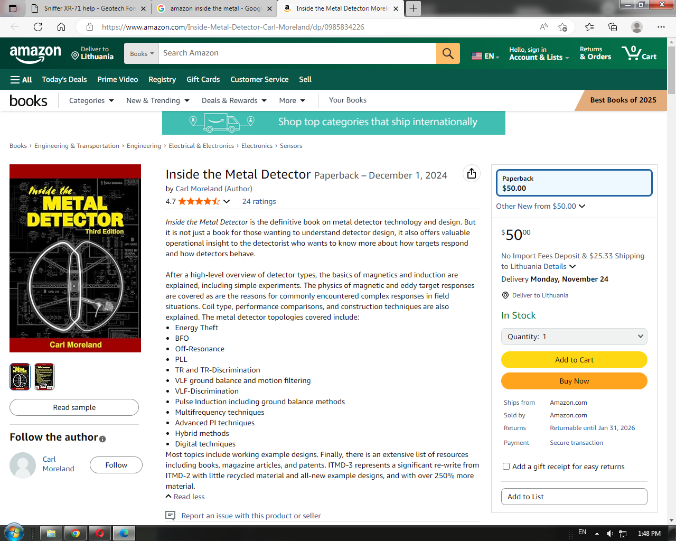Switch to the Sniffer XR-71 help tab
The height and width of the screenshot is (541, 676).
pos(88,8)
